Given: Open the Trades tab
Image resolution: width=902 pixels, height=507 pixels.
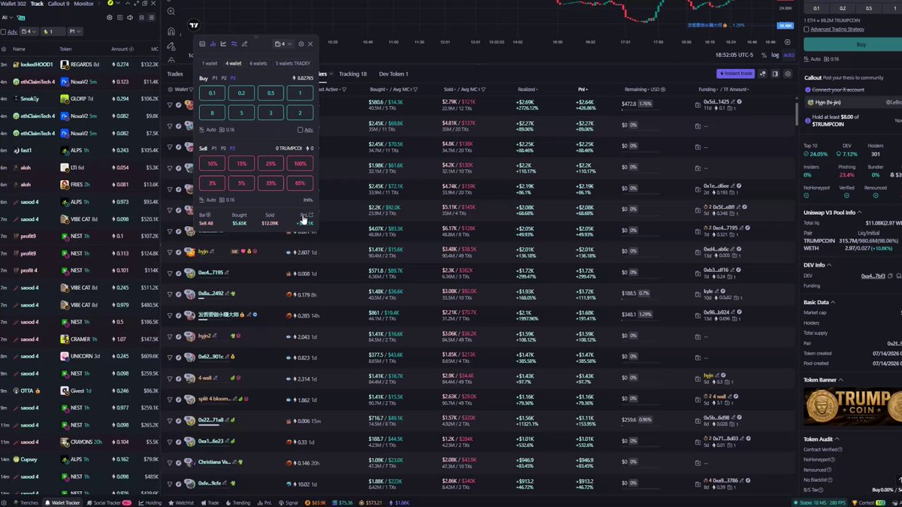Looking at the screenshot, I should 175,74.
